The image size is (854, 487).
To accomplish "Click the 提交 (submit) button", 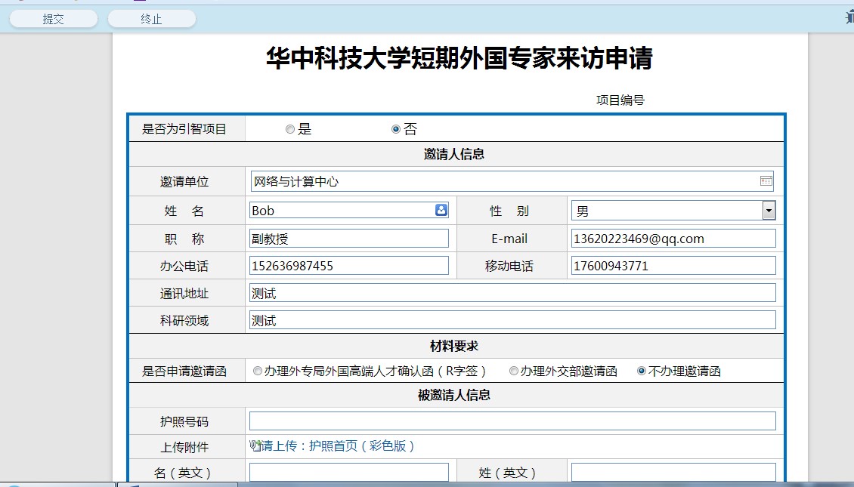I will click(x=53, y=19).
